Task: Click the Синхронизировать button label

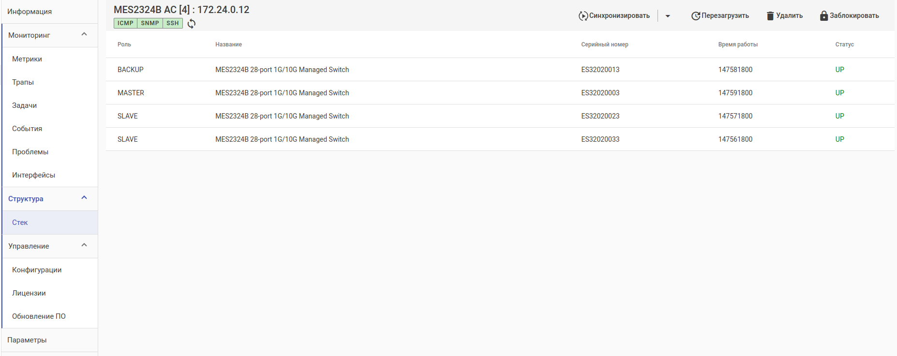Action: (x=619, y=16)
